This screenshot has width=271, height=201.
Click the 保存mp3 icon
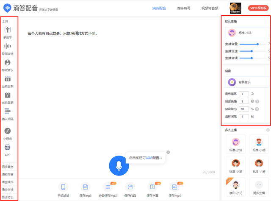(86, 187)
